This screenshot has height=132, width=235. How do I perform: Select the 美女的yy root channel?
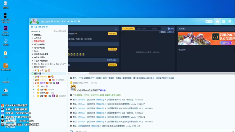tap(38, 35)
